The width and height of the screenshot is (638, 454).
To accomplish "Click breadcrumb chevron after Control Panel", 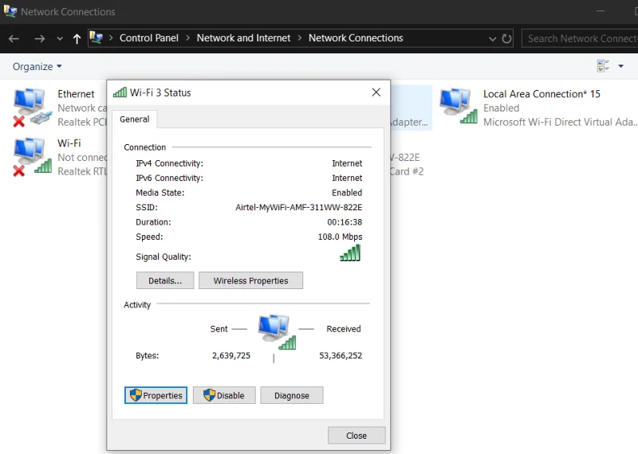I will click(187, 37).
